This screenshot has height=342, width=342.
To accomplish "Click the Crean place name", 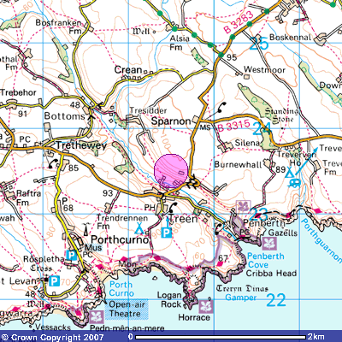I will (x=128, y=70).
